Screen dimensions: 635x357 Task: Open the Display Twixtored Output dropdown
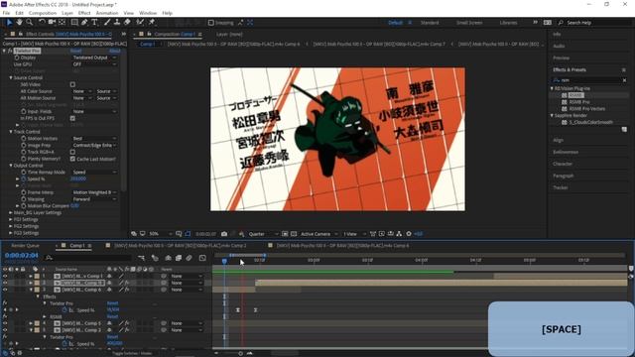pos(94,58)
